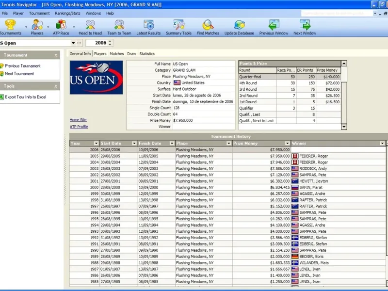This screenshot has height=291, width=388.
Task: Open the Summary Table tool
Action: tap(178, 25)
